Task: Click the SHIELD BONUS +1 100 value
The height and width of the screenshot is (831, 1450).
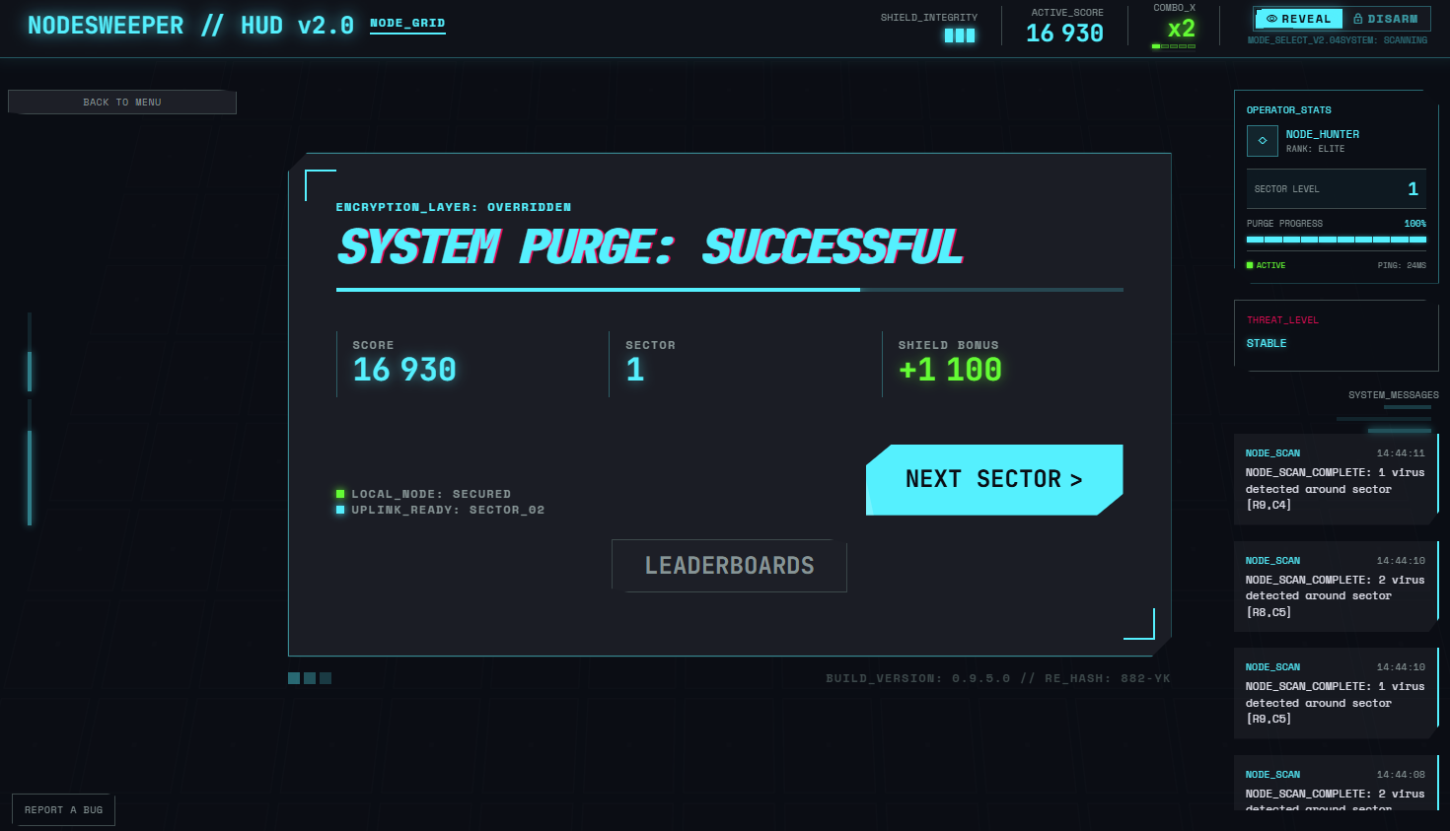Action: pyautogui.click(x=950, y=370)
